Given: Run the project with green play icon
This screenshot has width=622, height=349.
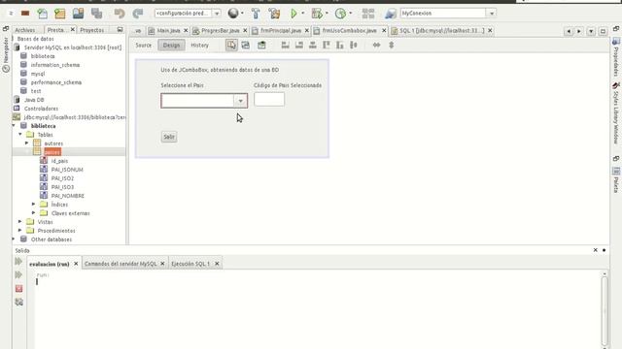Looking at the screenshot, I should (294, 14).
